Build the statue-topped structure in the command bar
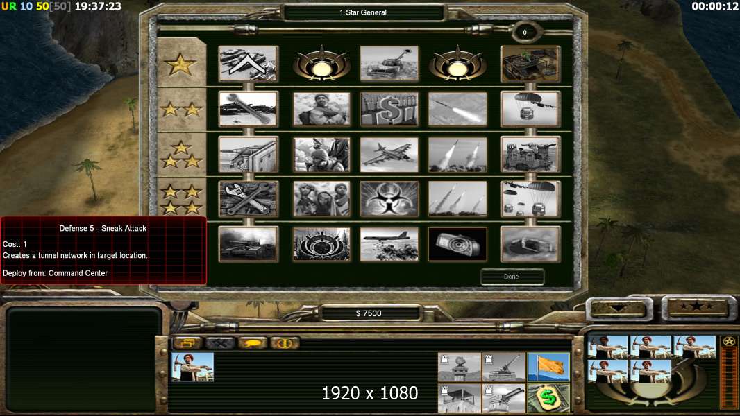This screenshot has height=416, width=740. tap(459, 367)
